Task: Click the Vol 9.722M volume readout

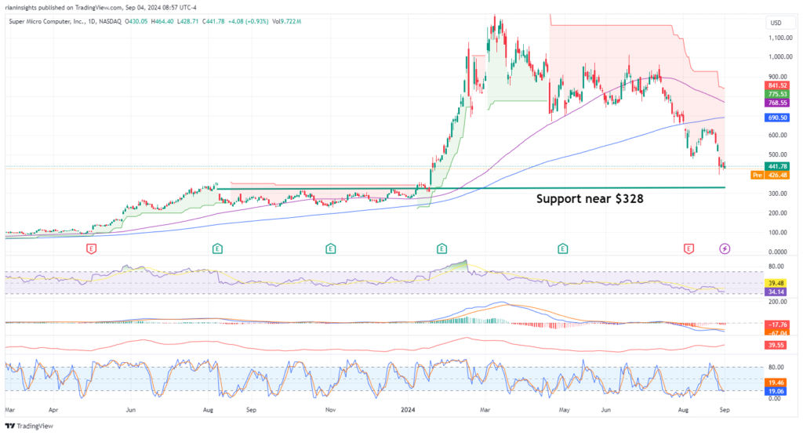Action: (x=287, y=21)
